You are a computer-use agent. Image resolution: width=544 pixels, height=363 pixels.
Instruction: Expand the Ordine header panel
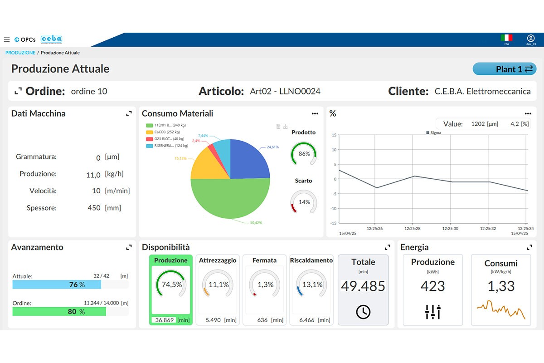coord(18,91)
